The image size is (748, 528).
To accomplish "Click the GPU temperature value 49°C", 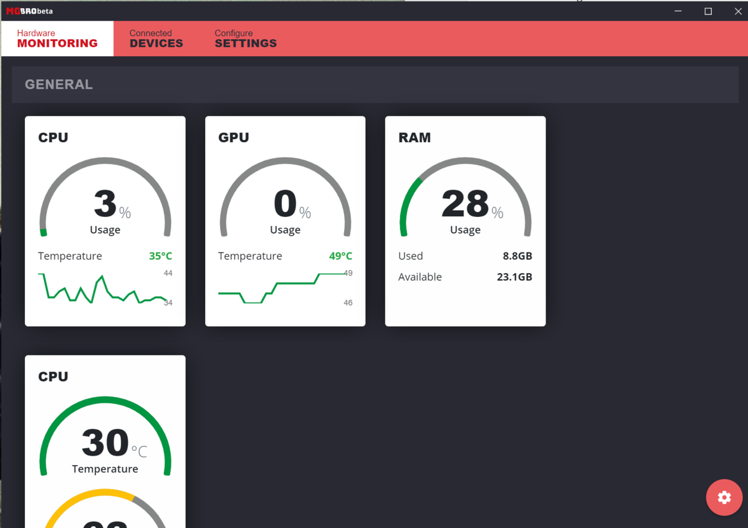I will coord(341,256).
